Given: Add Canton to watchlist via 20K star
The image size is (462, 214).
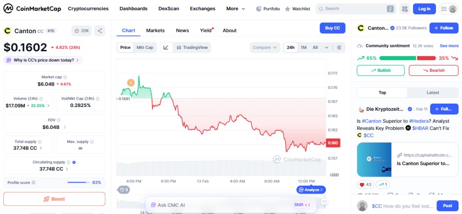Looking at the screenshot, I should click(x=81, y=31).
